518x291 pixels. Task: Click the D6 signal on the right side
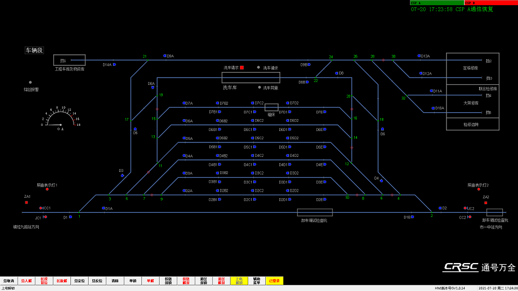[x=382, y=129]
